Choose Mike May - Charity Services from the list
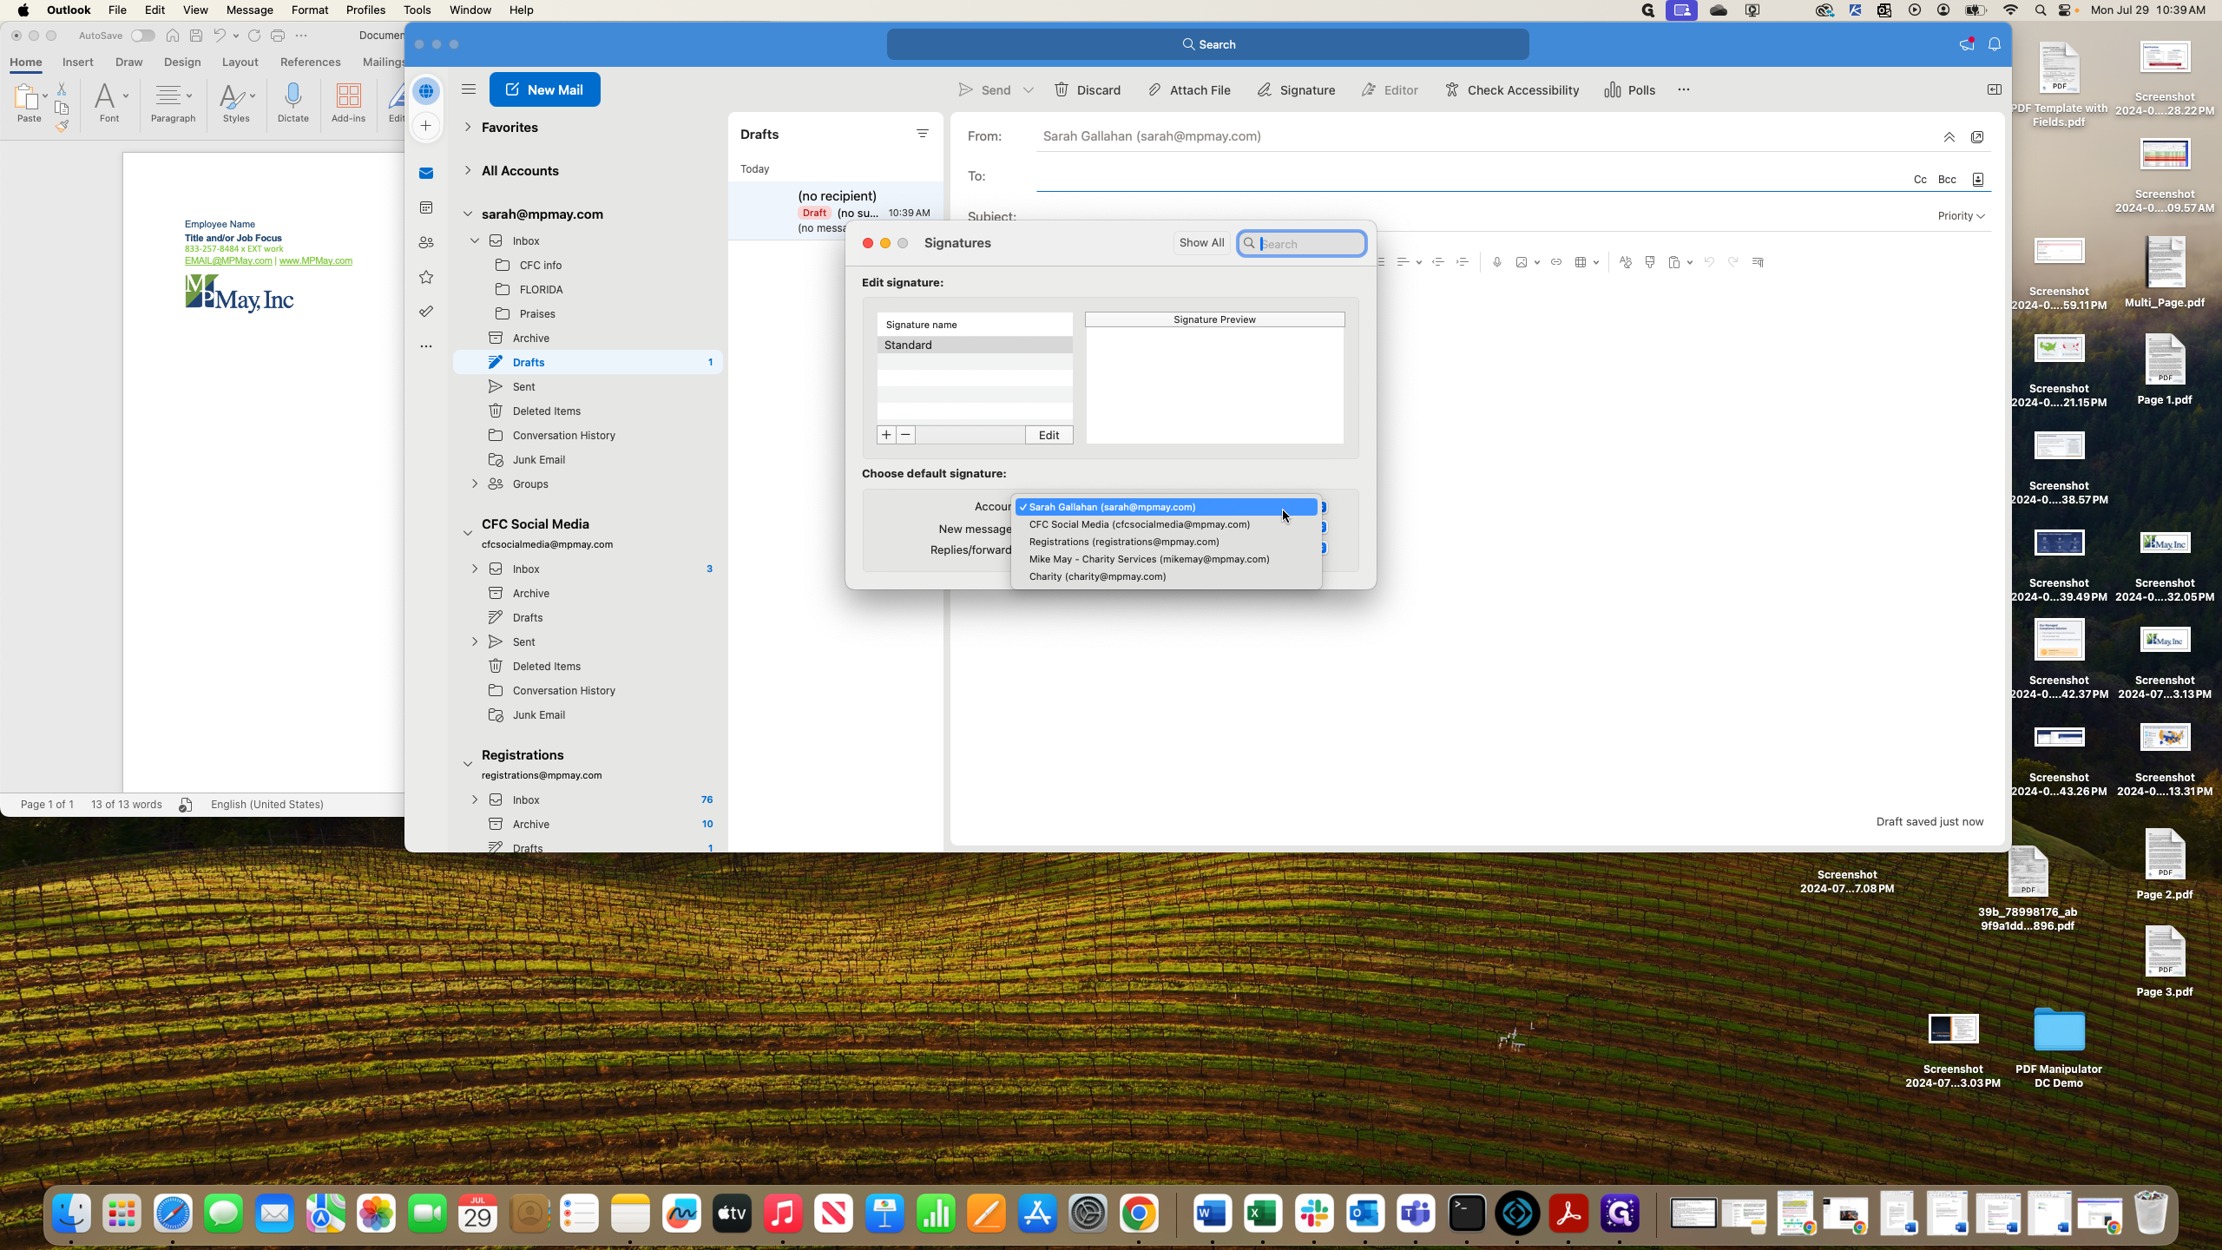This screenshot has width=2222, height=1250. (1166, 559)
